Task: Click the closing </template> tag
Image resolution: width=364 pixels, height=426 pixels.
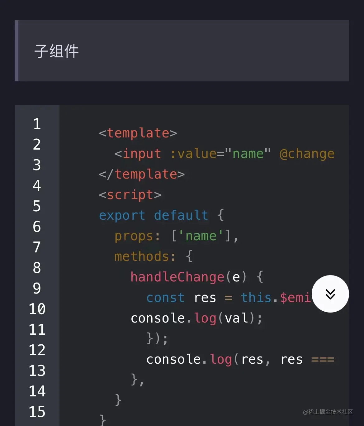Action: 142,175
